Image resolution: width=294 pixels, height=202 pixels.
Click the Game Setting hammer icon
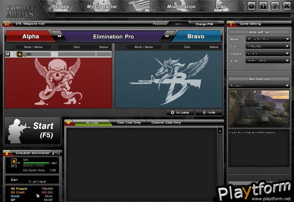tap(231, 24)
